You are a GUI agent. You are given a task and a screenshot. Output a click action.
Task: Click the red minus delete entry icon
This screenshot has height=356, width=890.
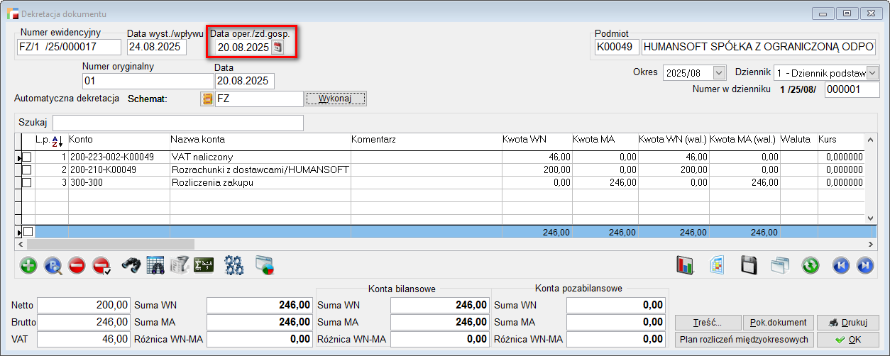tap(77, 265)
